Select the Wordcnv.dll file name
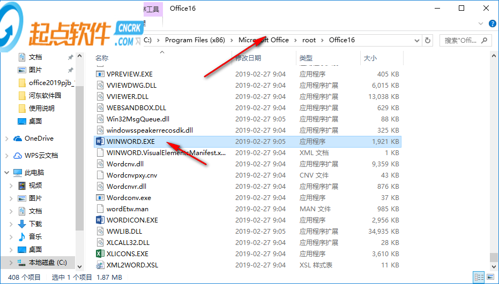Image resolution: width=499 pixels, height=284 pixels. tap(125, 164)
